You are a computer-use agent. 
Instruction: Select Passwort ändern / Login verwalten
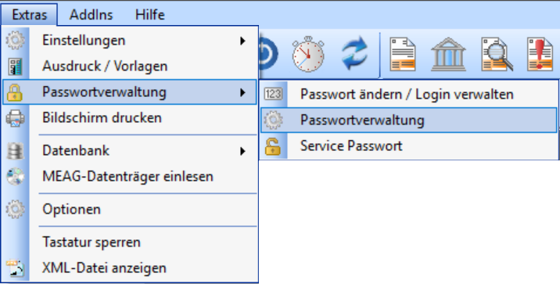tap(409, 95)
